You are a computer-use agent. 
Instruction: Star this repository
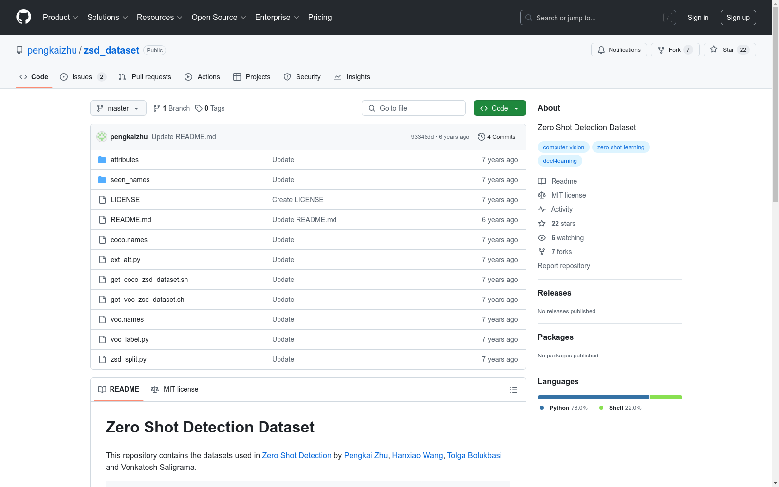[x=729, y=50]
